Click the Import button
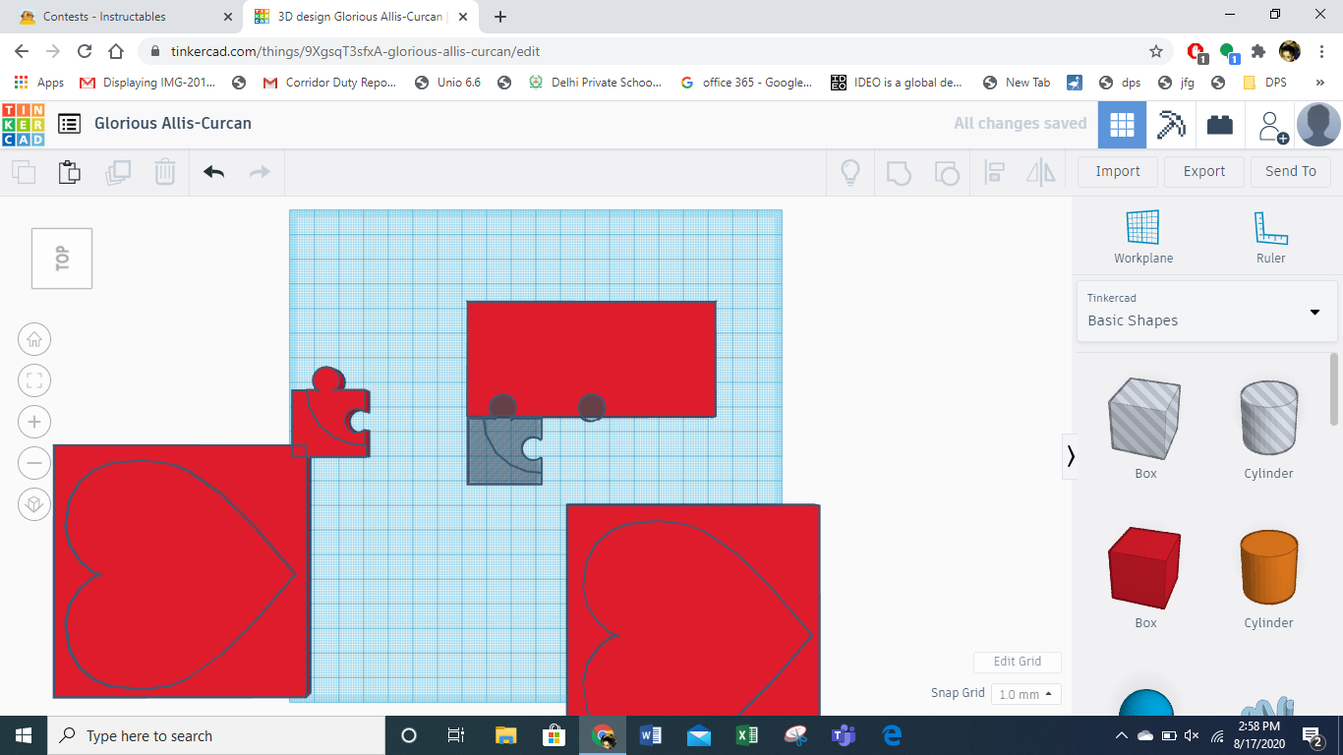The image size is (1343, 755). pyautogui.click(x=1118, y=171)
